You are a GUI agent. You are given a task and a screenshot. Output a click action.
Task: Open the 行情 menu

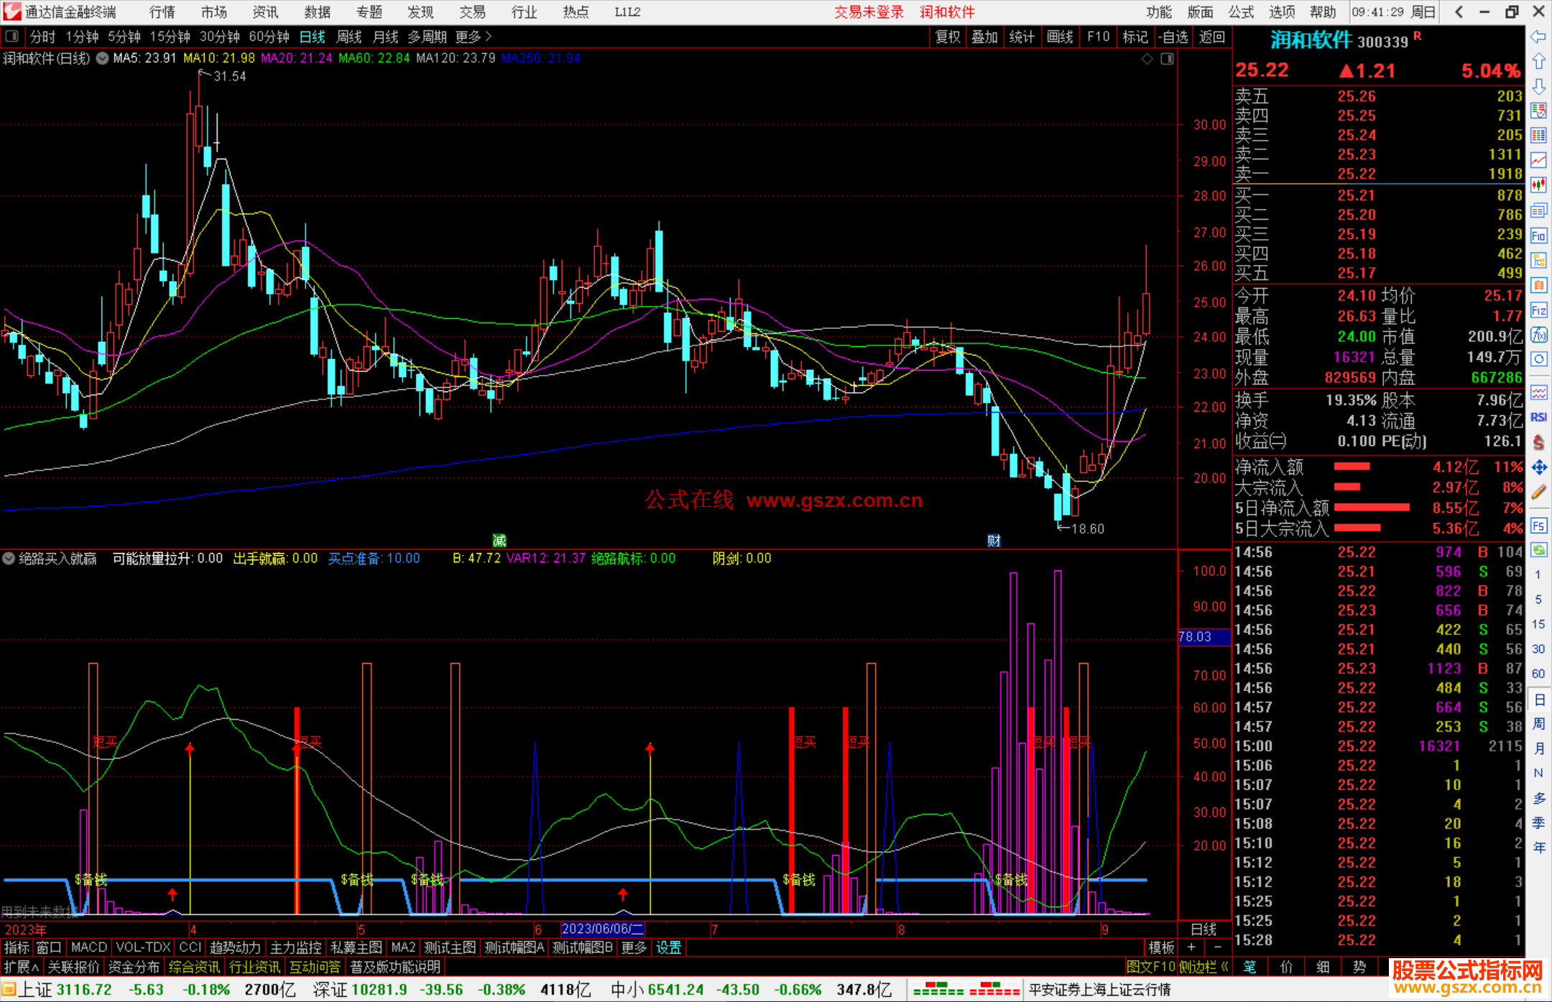click(x=162, y=11)
